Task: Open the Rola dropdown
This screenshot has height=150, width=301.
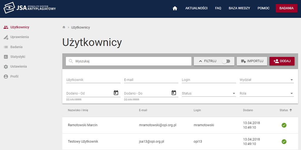Action: coord(267,93)
